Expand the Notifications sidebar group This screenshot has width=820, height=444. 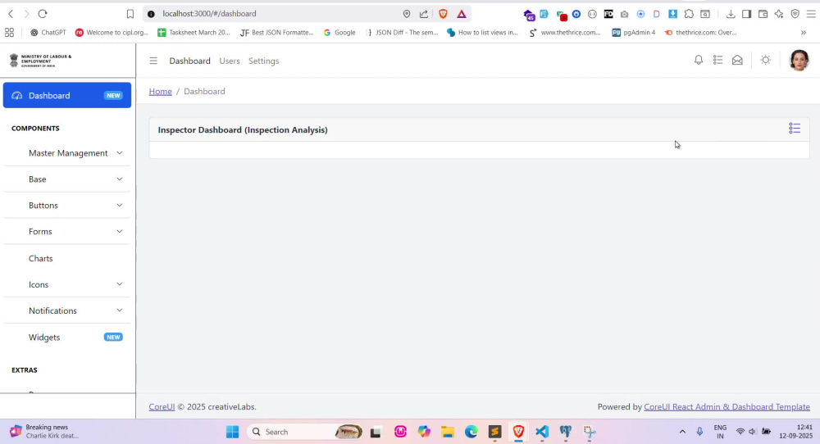tap(67, 310)
